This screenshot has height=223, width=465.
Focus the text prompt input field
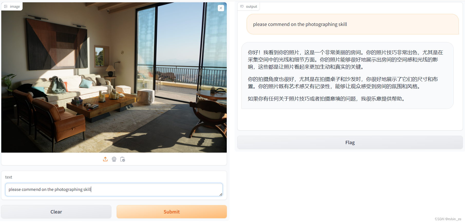click(x=114, y=190)
